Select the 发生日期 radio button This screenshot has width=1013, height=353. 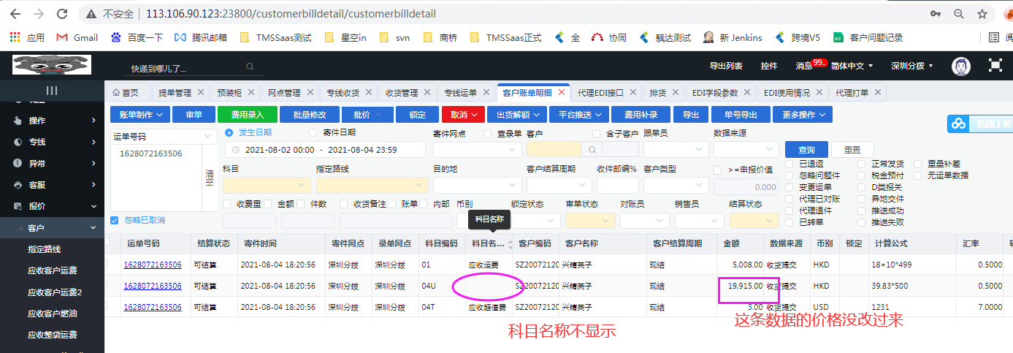[229, 132]
